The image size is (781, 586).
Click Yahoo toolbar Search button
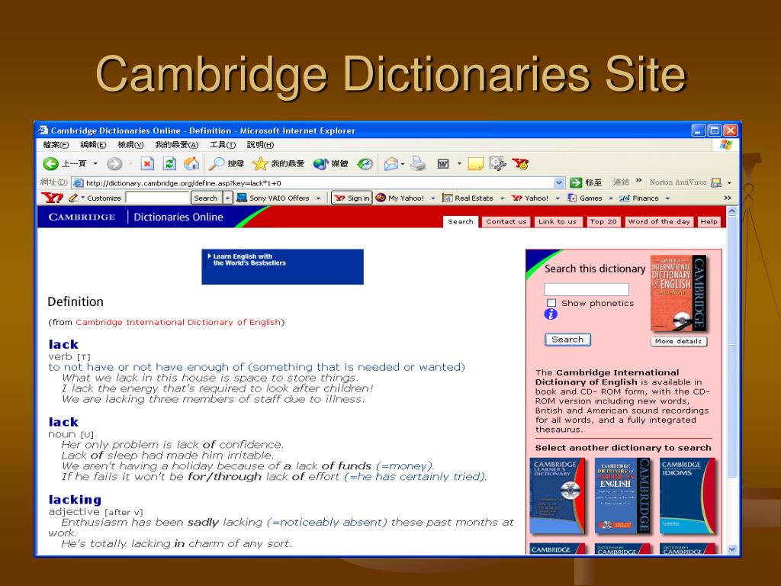point(206,198)
